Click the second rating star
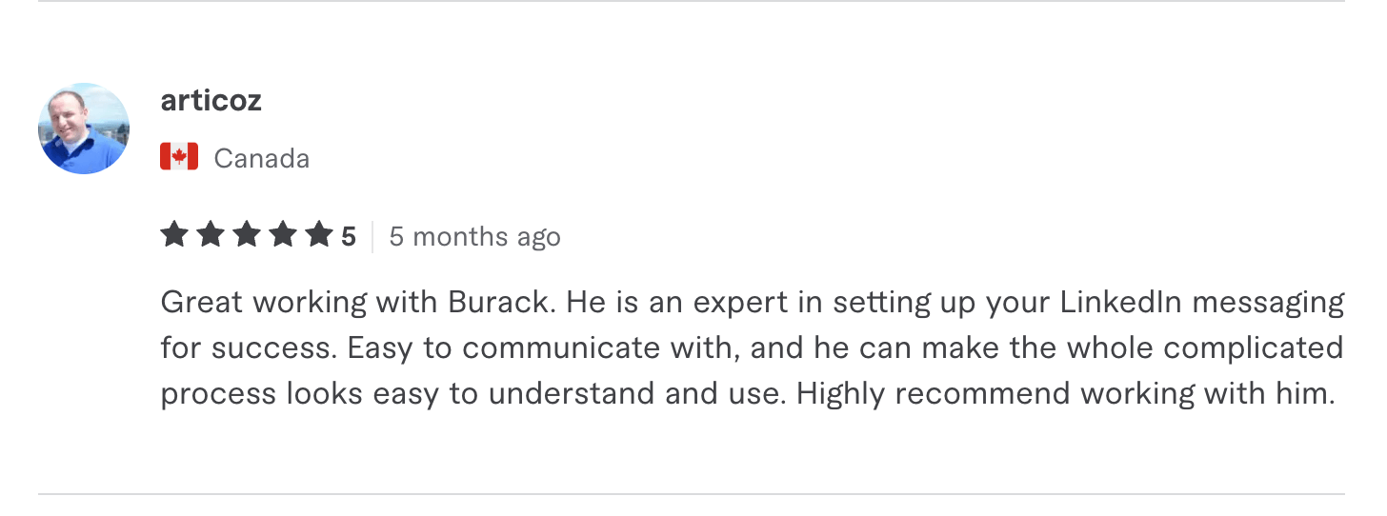Image resolution: width=1387 pixels, height=516 pixels. pos(211,235)
